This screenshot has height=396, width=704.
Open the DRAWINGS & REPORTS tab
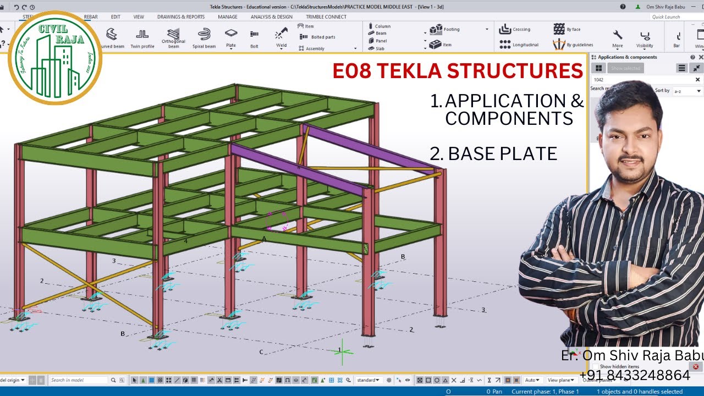[181, 17]
